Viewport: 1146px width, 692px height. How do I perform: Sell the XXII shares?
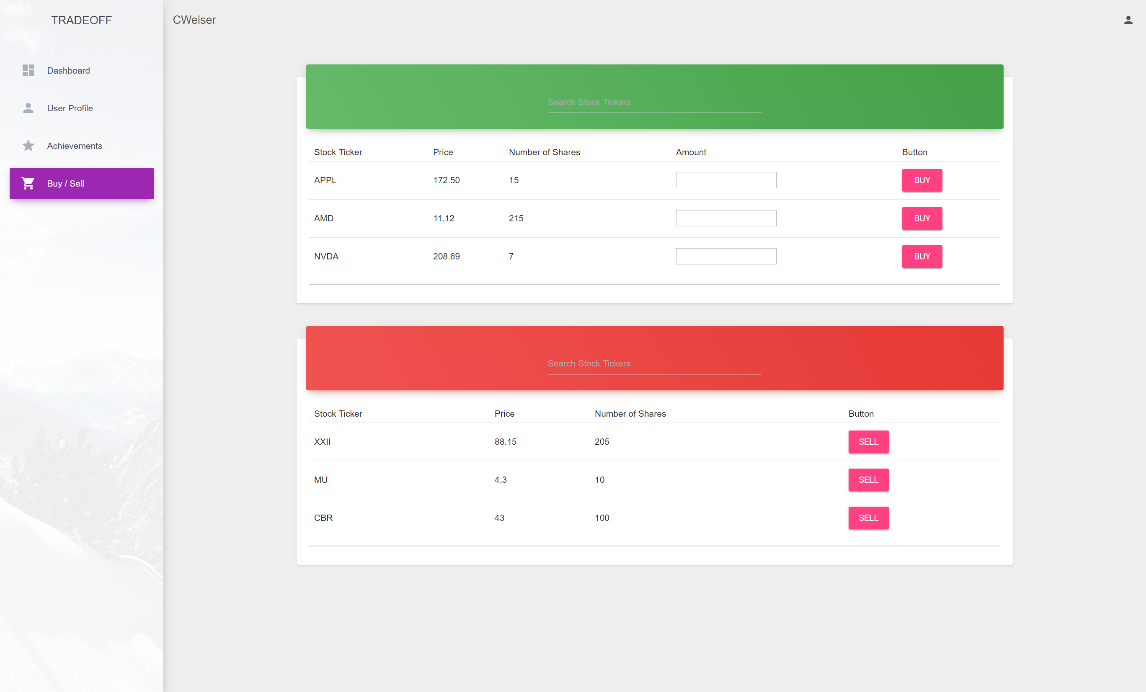(x=868, y=442)
